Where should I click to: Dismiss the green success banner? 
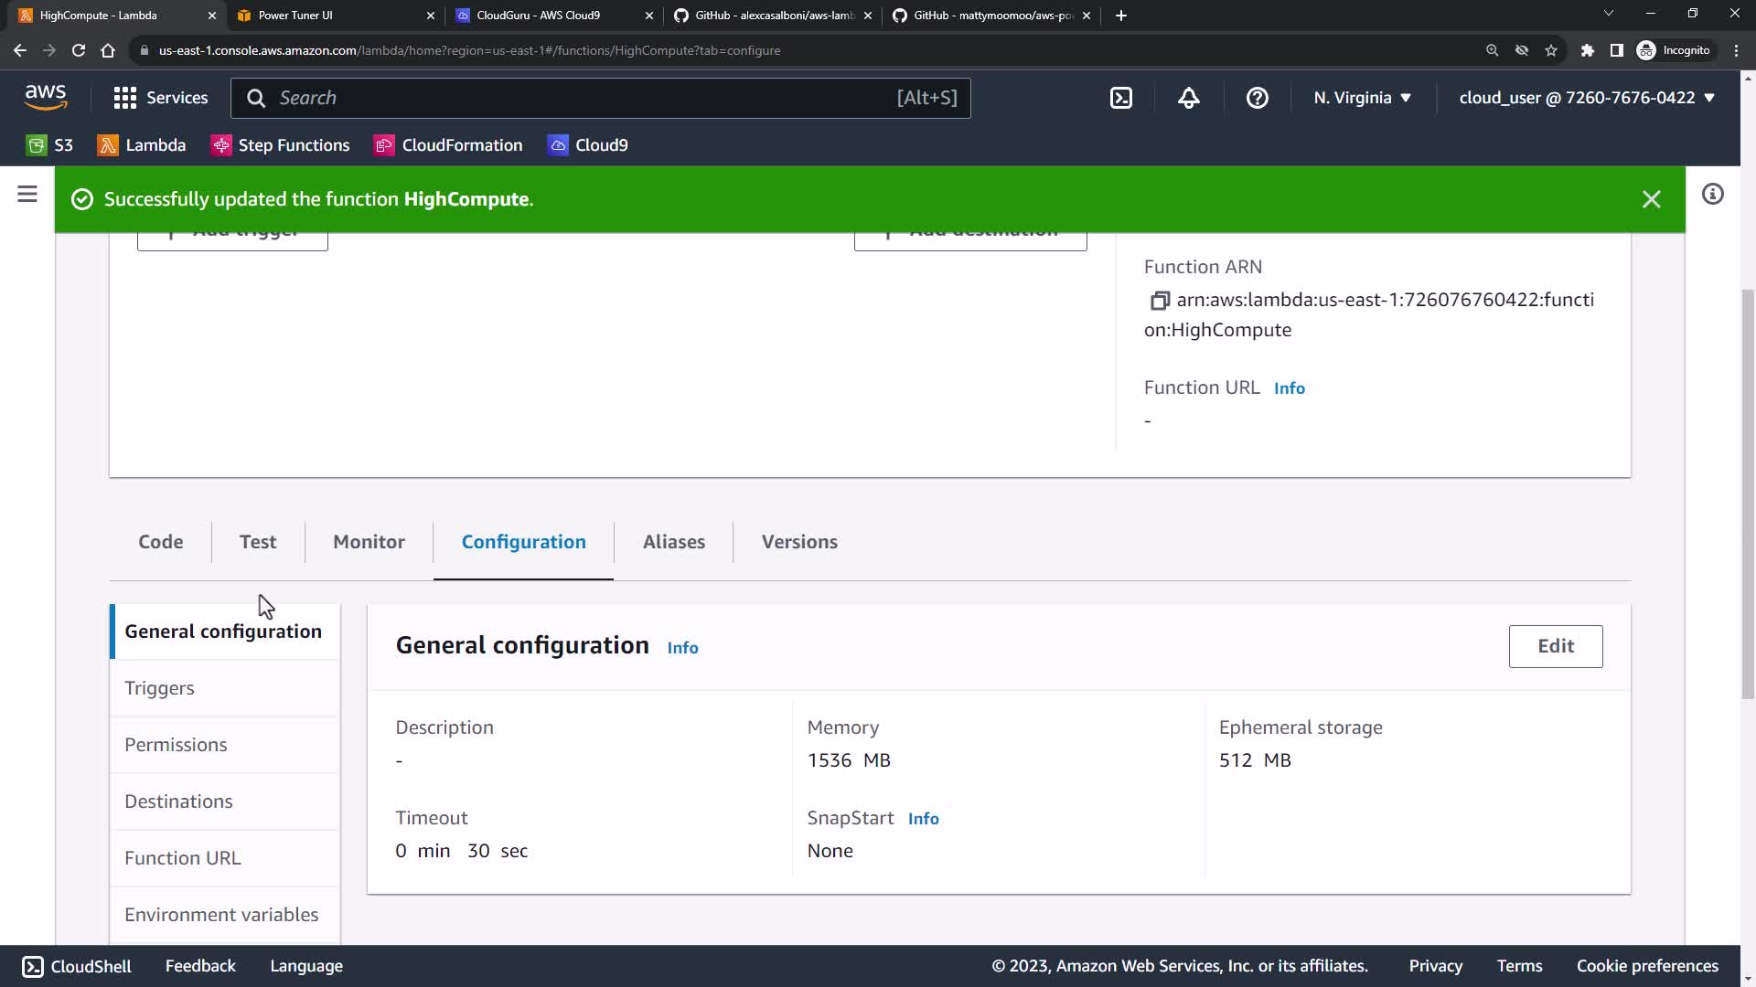coord(1651,199)
